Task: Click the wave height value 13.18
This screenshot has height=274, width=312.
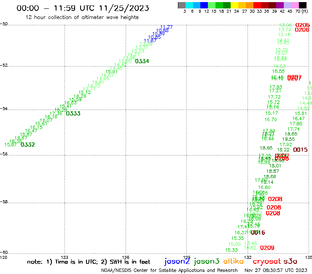Action: (x=284, y=35)
